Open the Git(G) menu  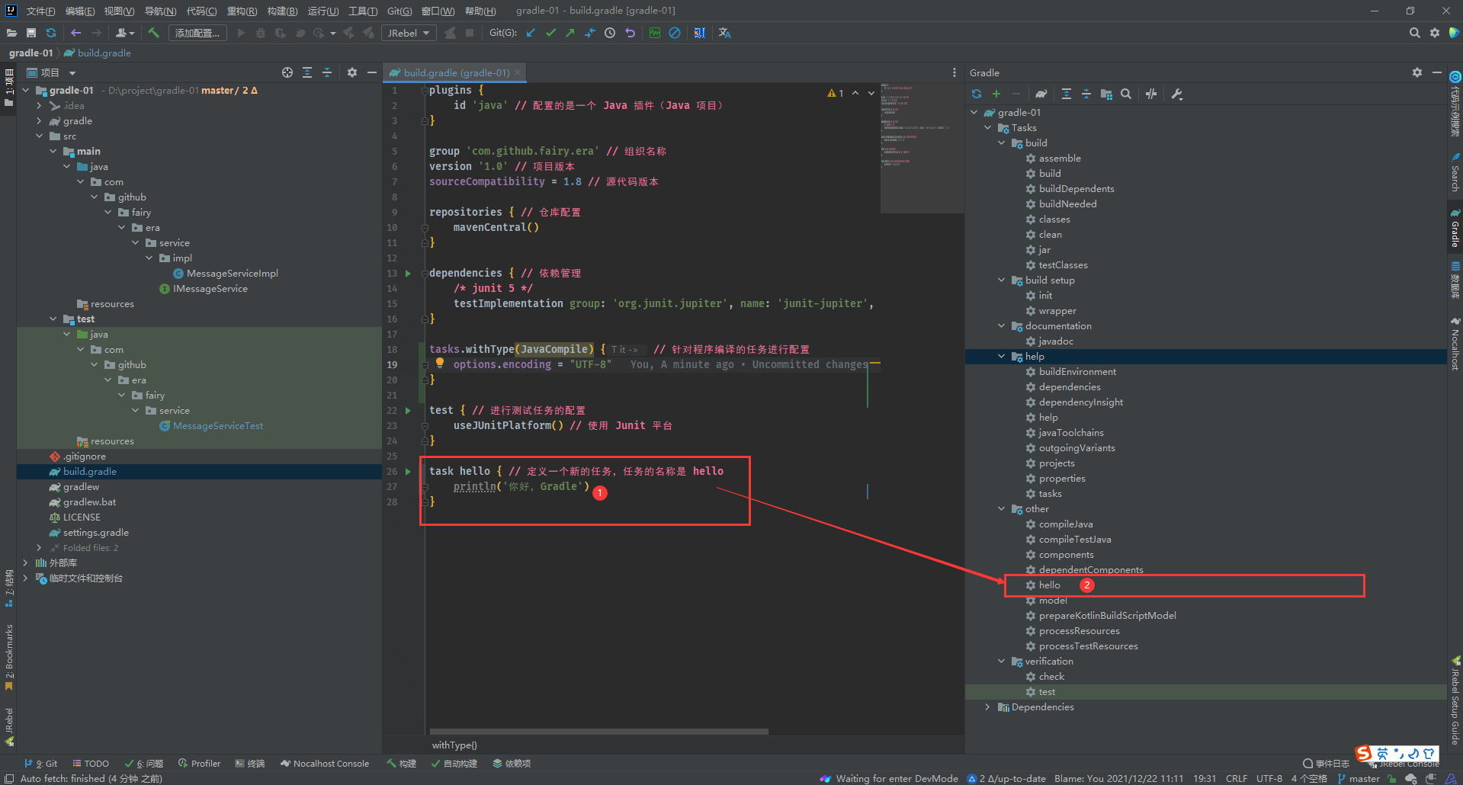(x=399, y=11)
